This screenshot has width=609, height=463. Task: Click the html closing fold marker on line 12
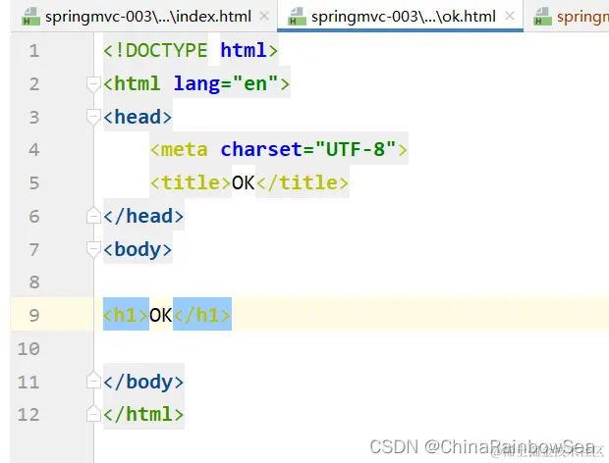[x=93, y=414]
